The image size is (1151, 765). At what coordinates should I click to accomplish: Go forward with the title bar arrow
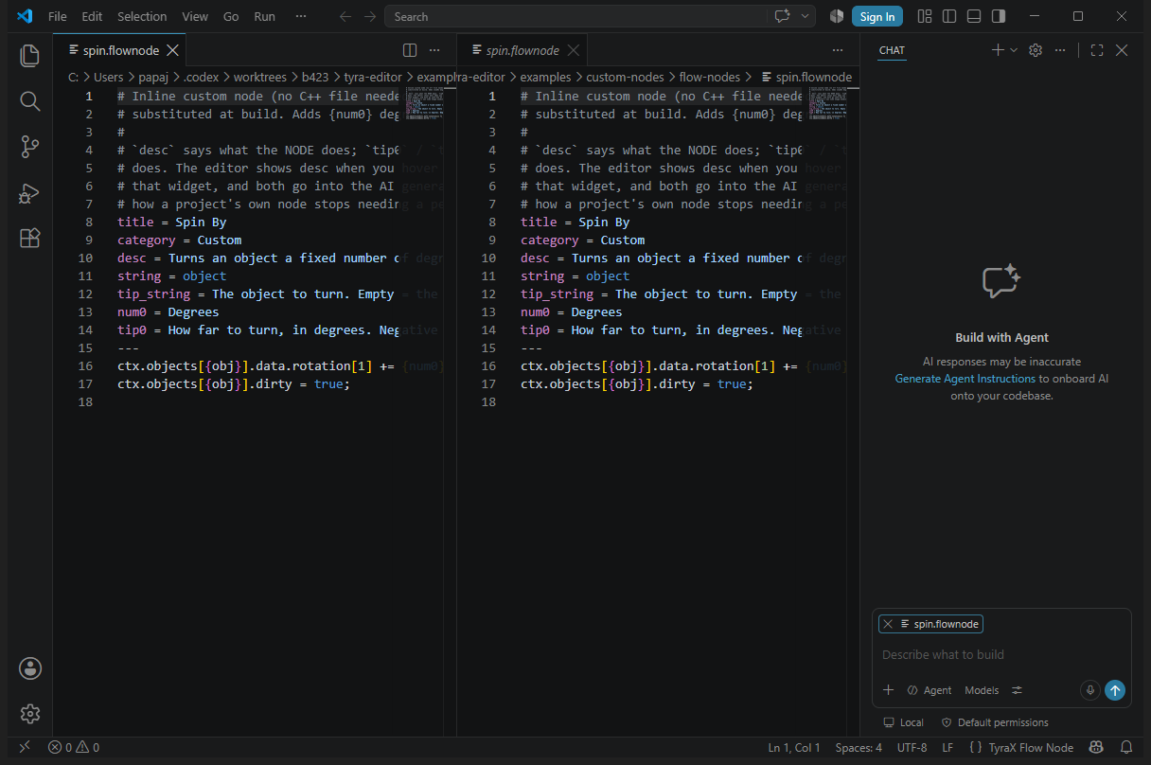click(370, 16)
